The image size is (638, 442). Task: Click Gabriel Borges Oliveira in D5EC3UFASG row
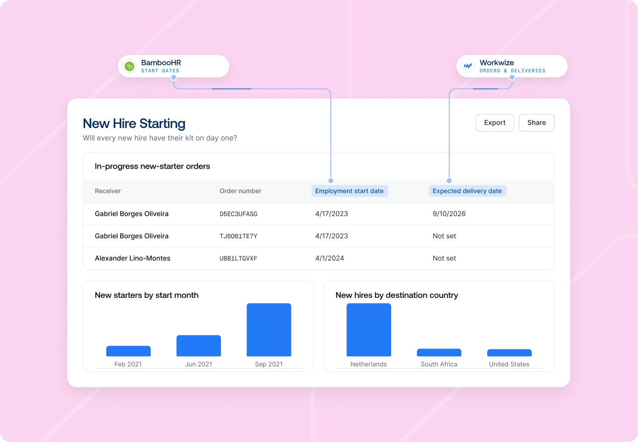132,214
